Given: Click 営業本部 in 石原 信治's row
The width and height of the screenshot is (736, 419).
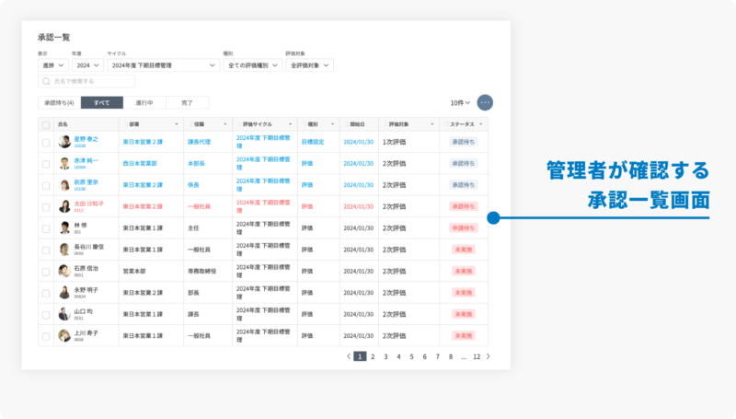Looking at the screenshot, I should coord(134,272).
